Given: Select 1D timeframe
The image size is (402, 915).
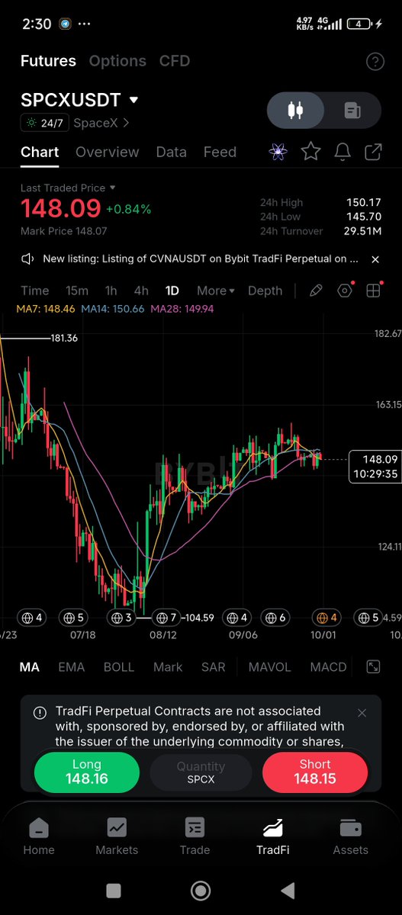Looking at the screenshot, I should point(172,291).
